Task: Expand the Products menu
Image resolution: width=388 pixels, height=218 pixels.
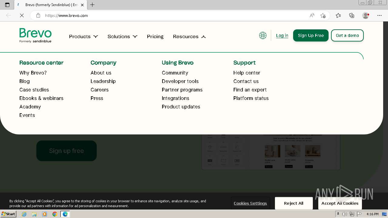Action: (83, 37)
